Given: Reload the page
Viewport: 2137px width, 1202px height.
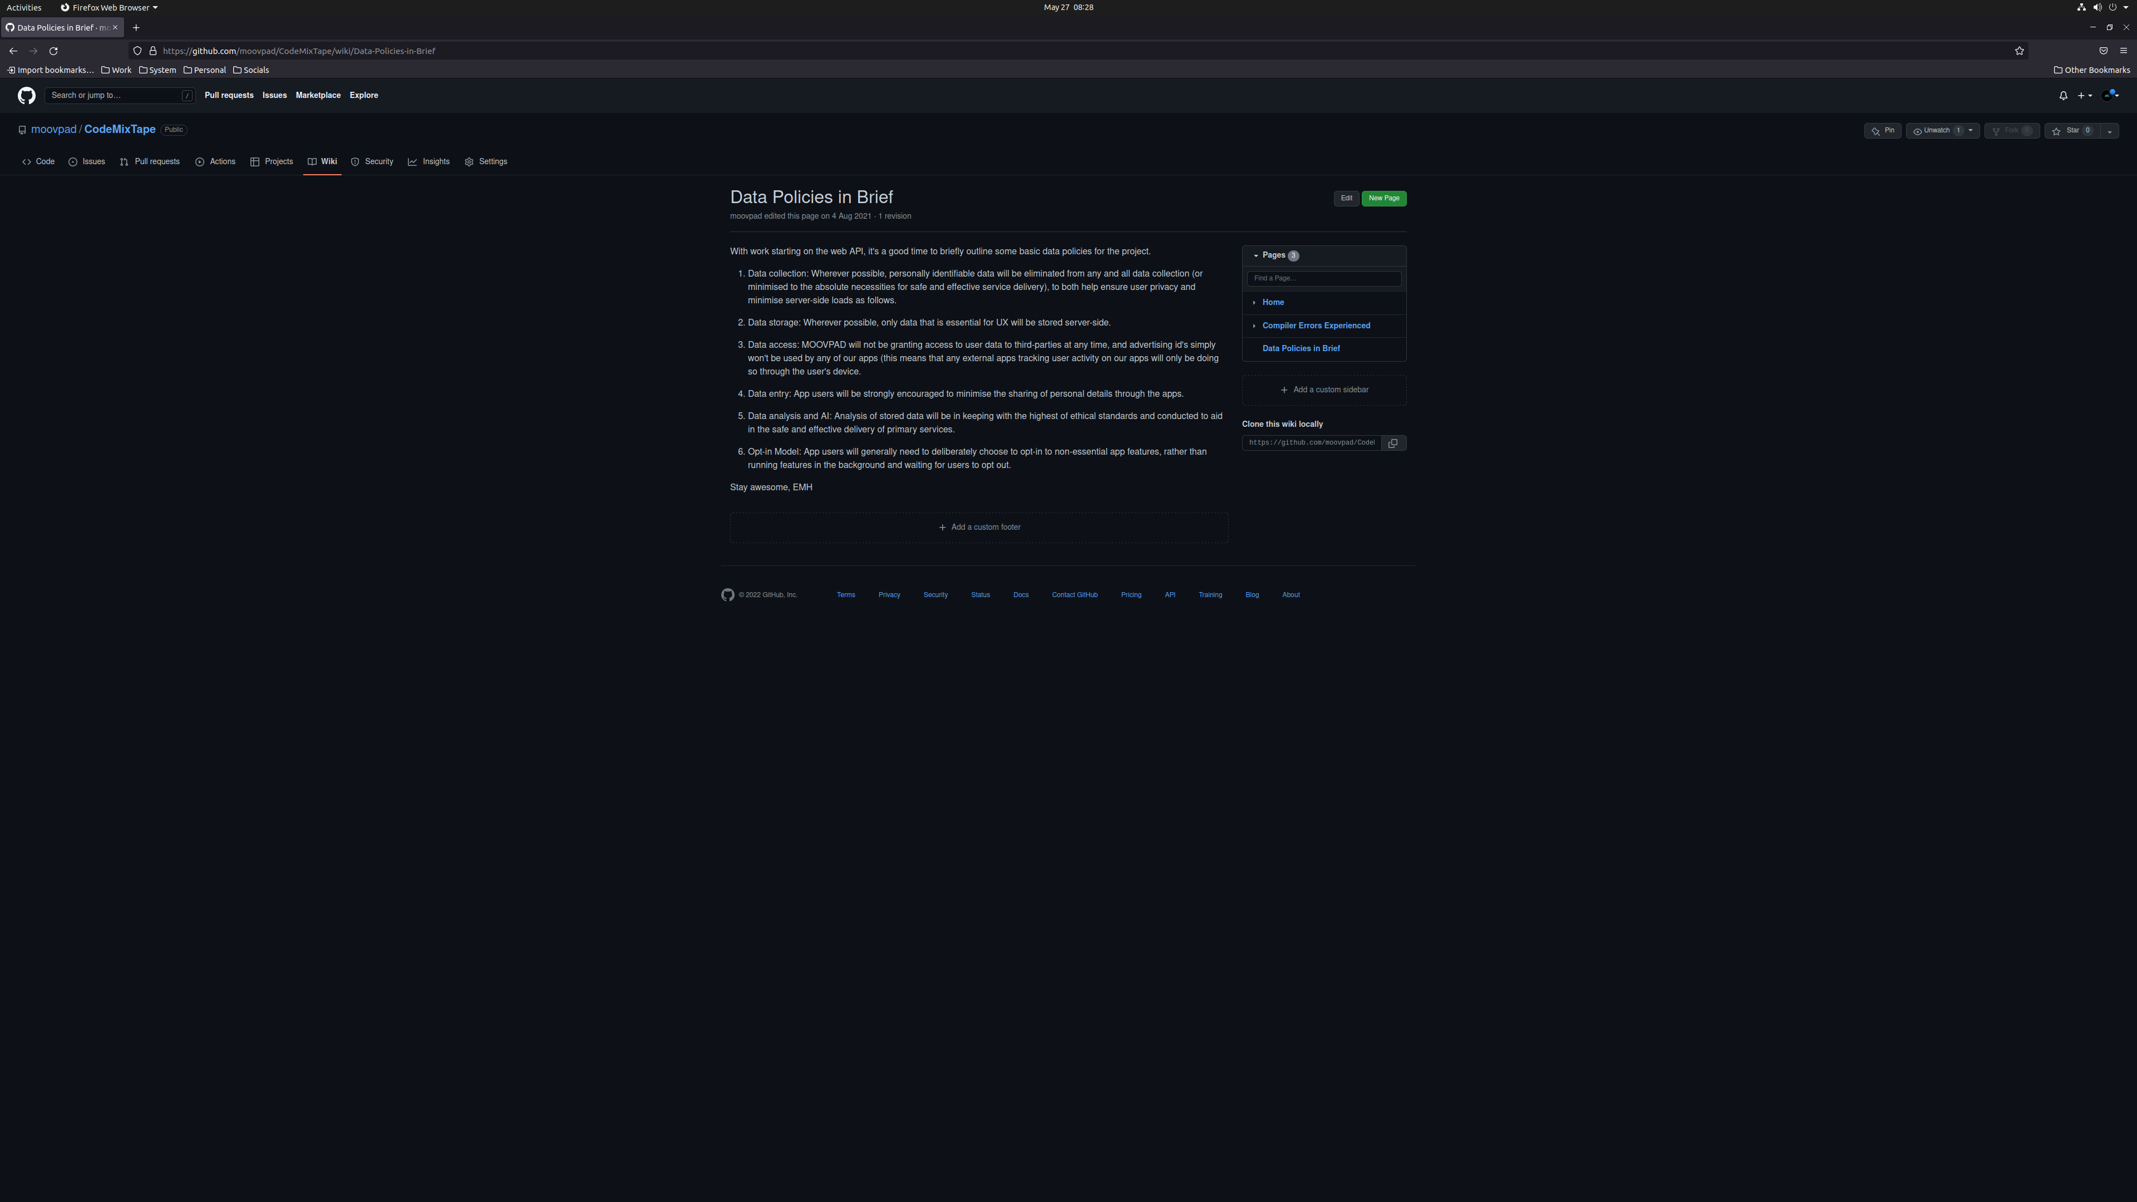Looking at the screenshot, I should pyautogui.click(x=54, y=51).
